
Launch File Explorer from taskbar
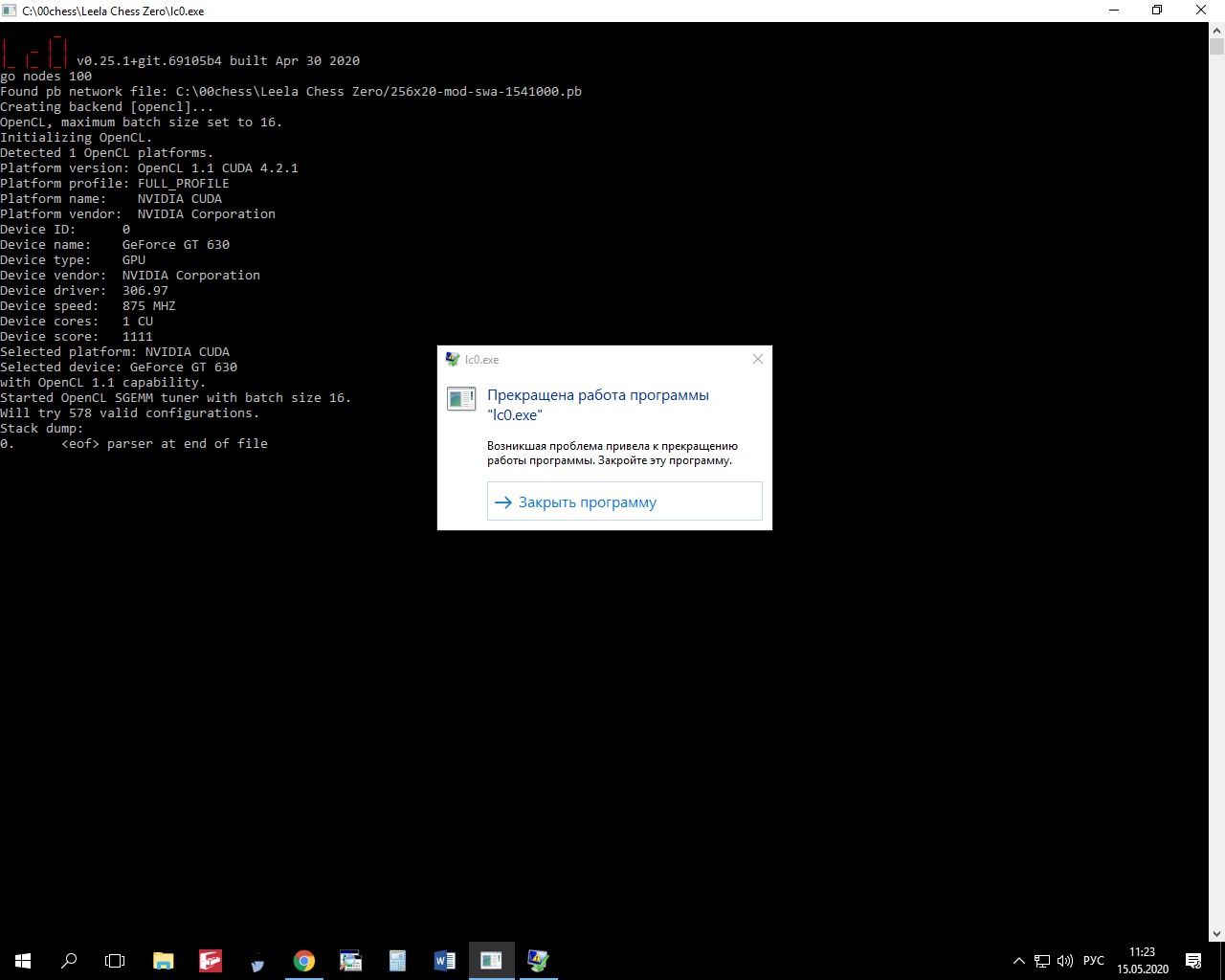(x=164, y=960)
